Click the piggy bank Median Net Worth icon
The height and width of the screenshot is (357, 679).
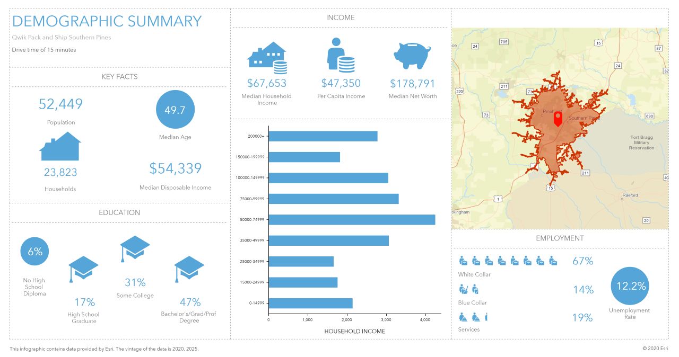click(x=412, y=55)
